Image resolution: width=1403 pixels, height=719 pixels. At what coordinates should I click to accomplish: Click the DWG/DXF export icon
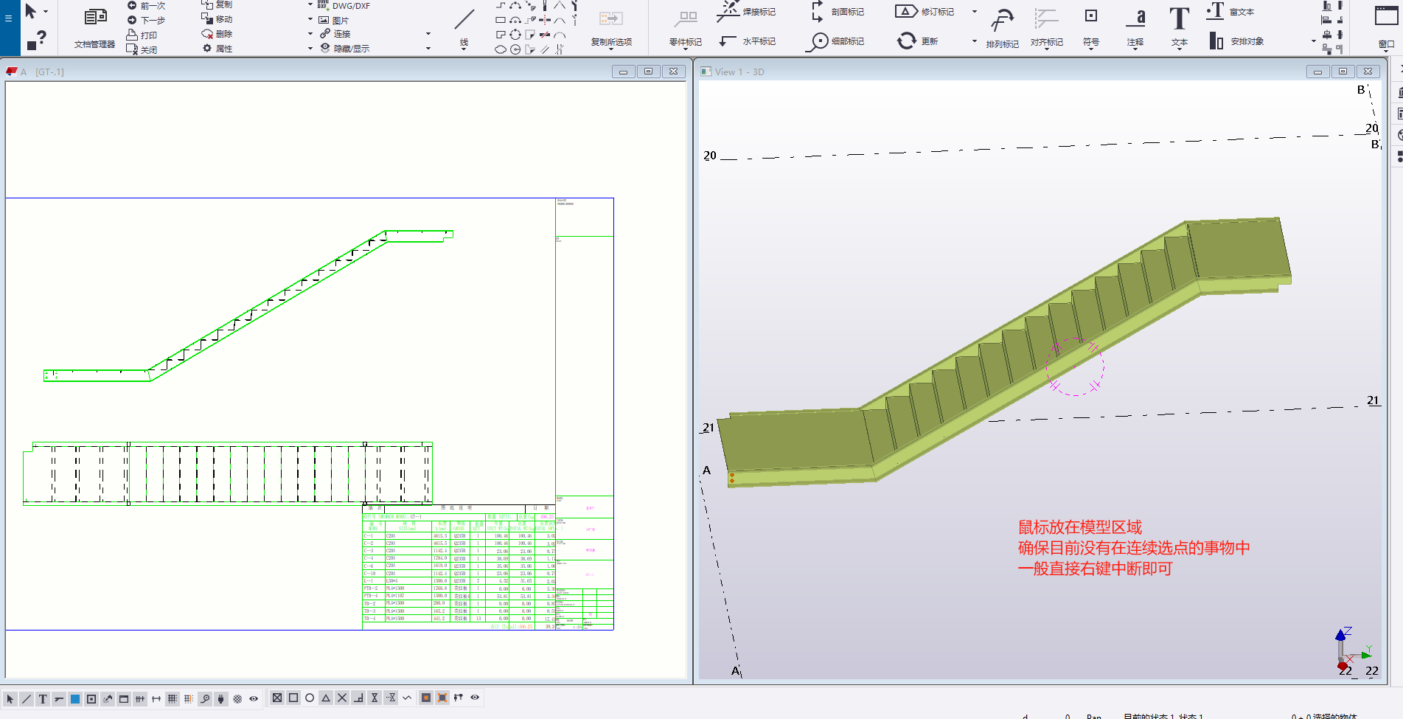coord(323,5)
